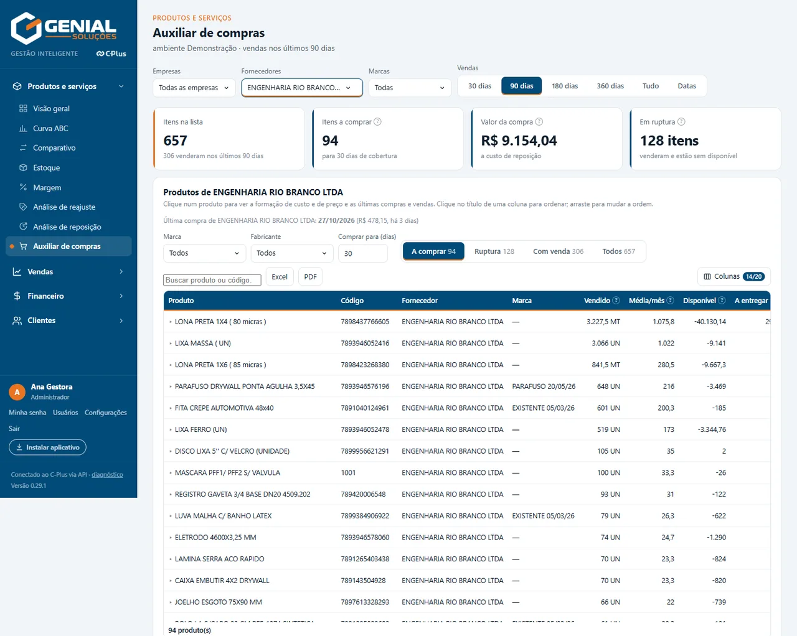Click the Financeiro dollar icon
The image size is (797, 636).
(17, 296)
